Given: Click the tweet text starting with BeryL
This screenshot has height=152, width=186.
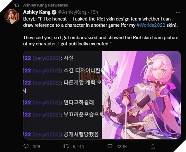Looking at the screenshot, I should pyautogui.click(x=101, y=31).
